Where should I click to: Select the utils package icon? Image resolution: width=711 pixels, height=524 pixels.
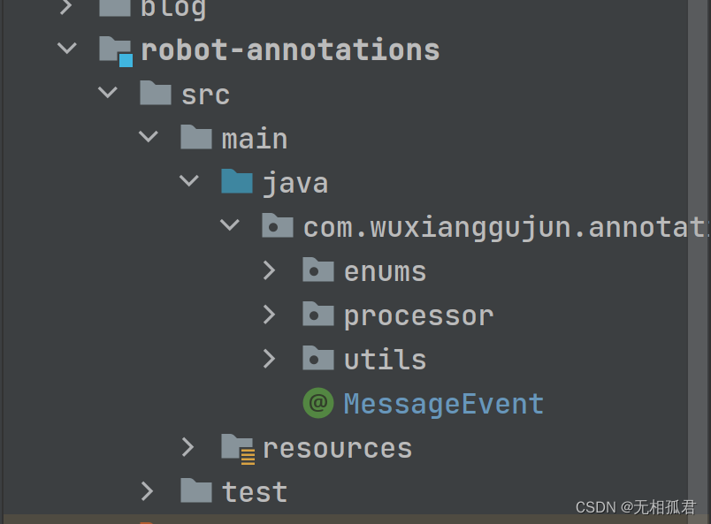click(x=317, y=359)
